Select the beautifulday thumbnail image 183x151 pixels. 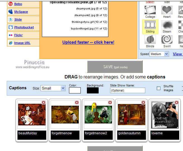tap(32, 115)
